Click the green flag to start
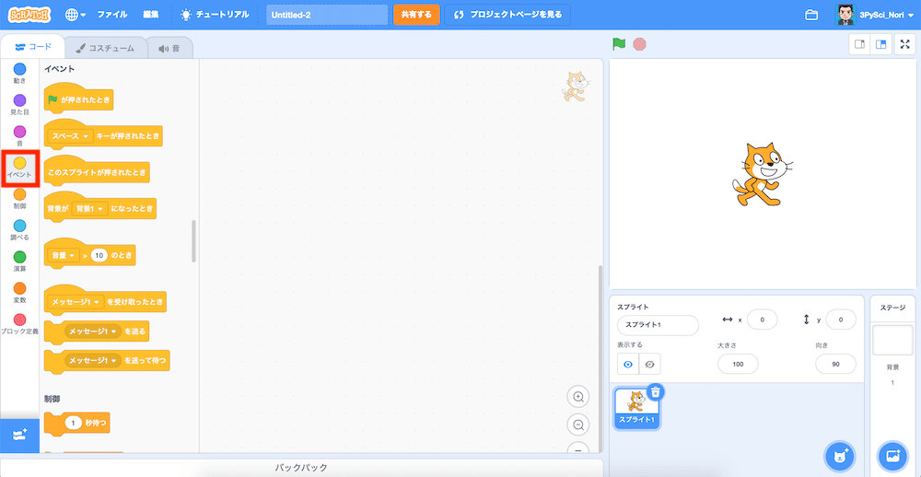921x477 pixels. point(619,44)
